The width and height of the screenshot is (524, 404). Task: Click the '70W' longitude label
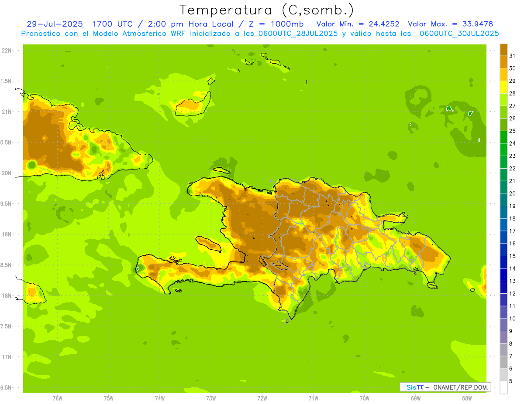tap(365, 398)
